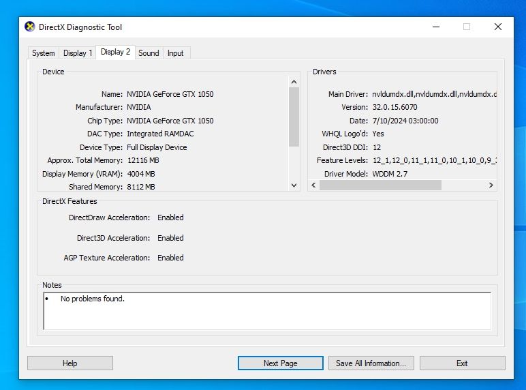Click the driver date 7/10/2024 03:00:00
This screenshot has width=526, height=390.
click(x=405, y=121)
